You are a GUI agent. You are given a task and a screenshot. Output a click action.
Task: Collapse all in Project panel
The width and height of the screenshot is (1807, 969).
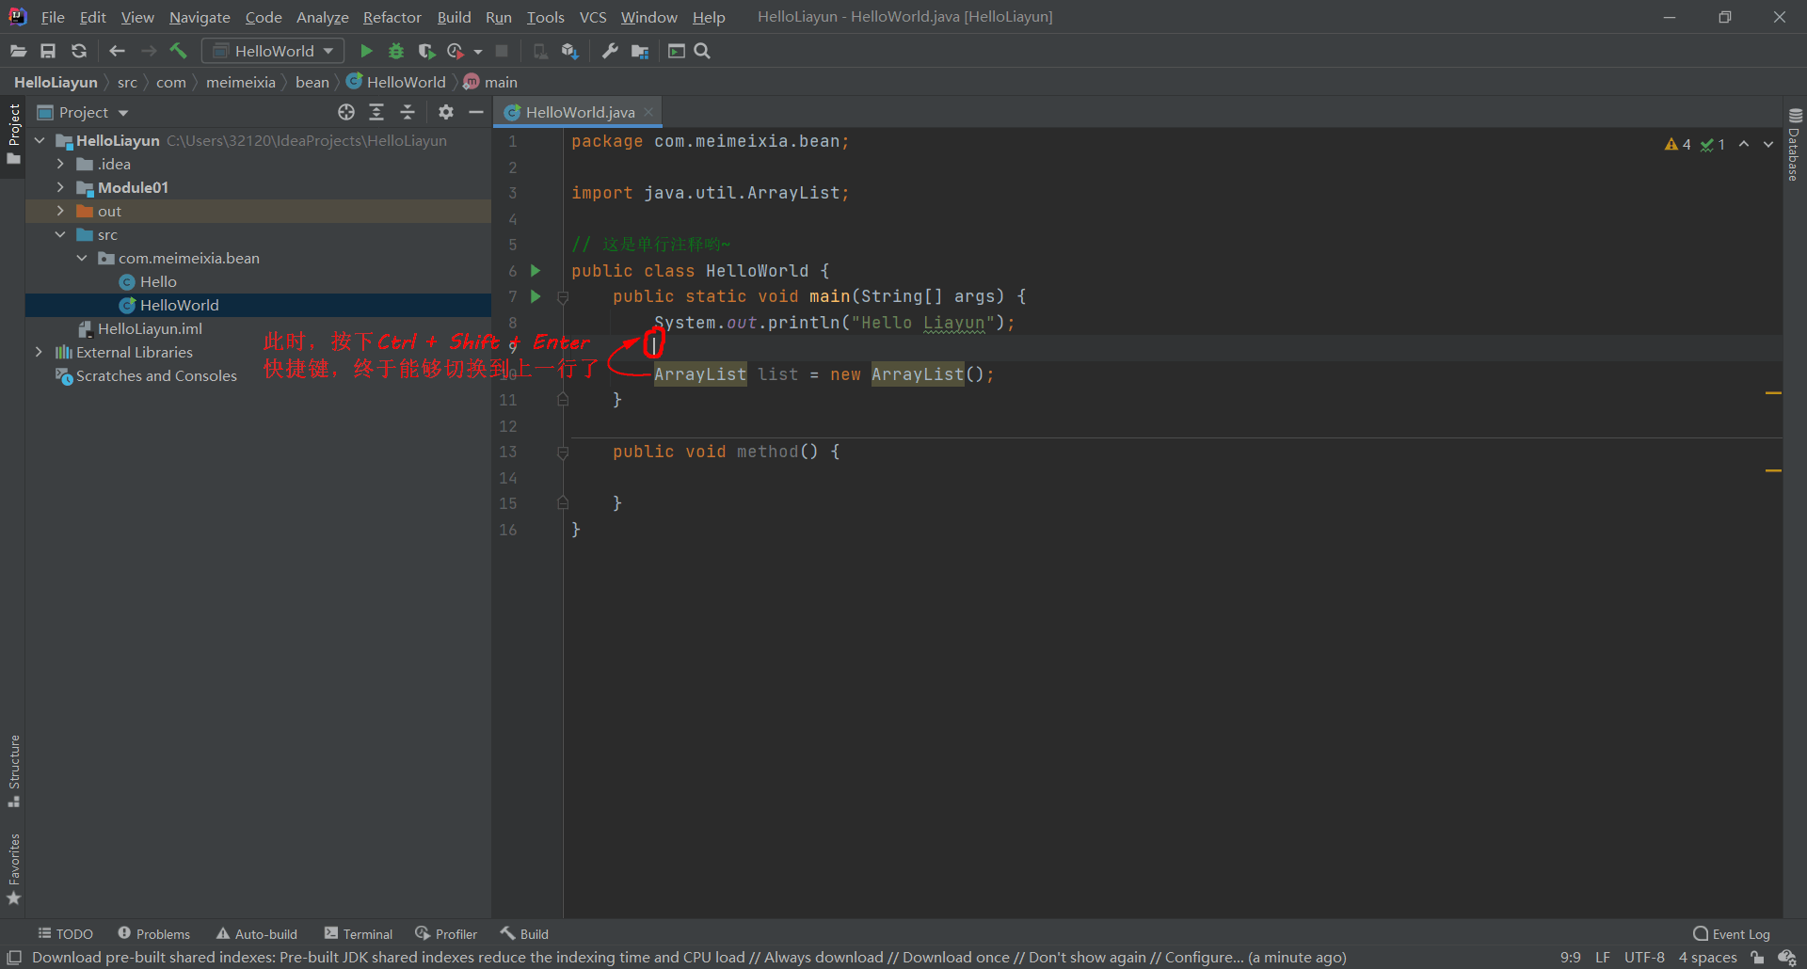[x=408, y=112]
